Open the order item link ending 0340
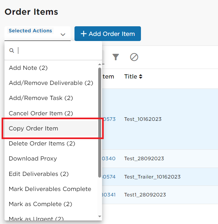Screen dimensions: 218x224 point(109,159)
